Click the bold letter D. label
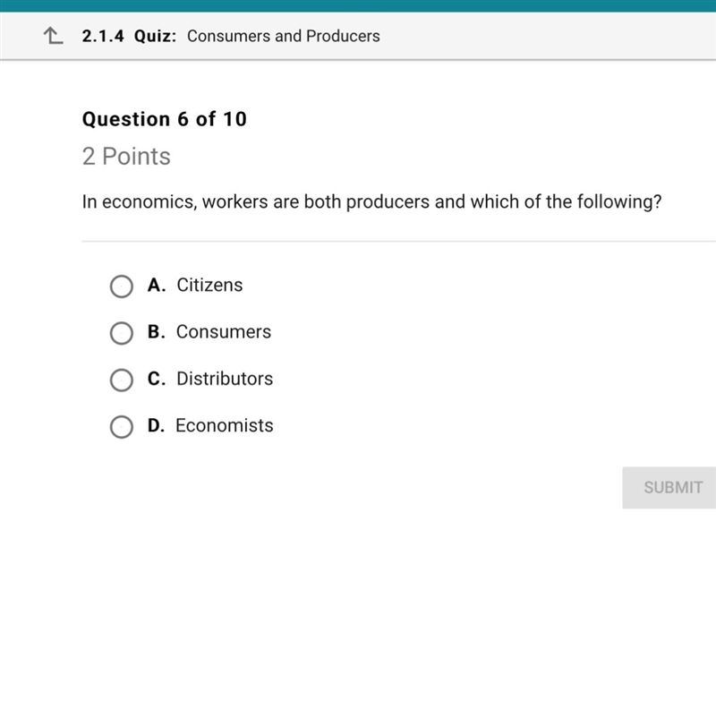The height and width of the screenshot is (718, 716). click(156, 425)
